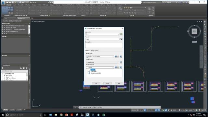Open Profile label set dropdown

coord(113,68)
